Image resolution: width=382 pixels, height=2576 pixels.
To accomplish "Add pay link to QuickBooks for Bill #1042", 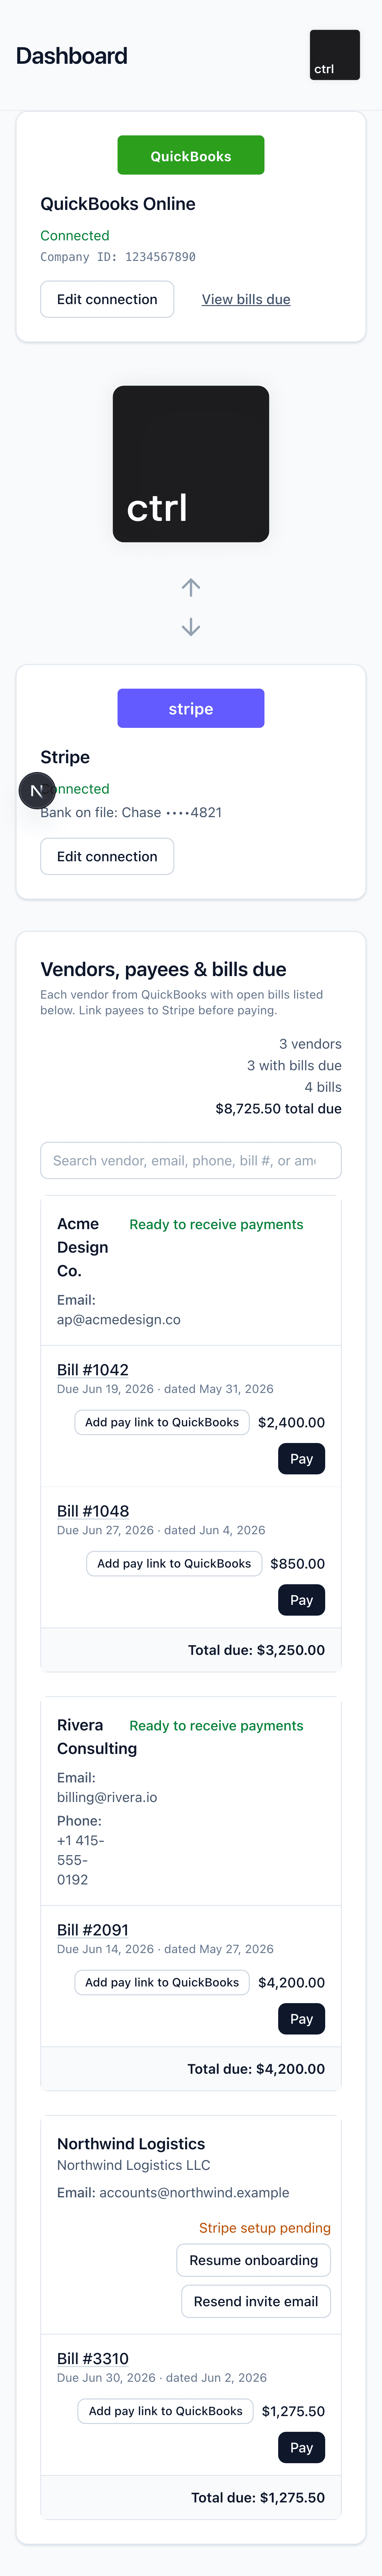I will point(162,1422).
